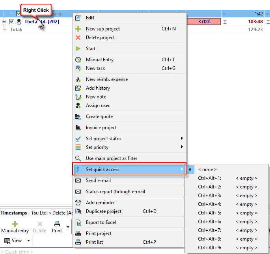Click the Quick entry input field
This screenshot has width=270, height=254.
(35, 252)
